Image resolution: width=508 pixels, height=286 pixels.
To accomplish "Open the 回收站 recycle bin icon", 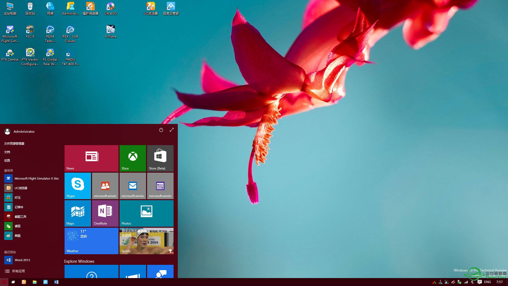I will (x=30, y=9).
